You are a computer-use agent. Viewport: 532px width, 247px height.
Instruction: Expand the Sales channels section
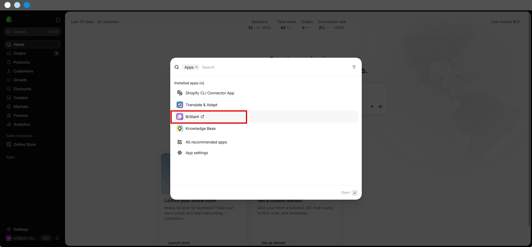pos(20,136)
